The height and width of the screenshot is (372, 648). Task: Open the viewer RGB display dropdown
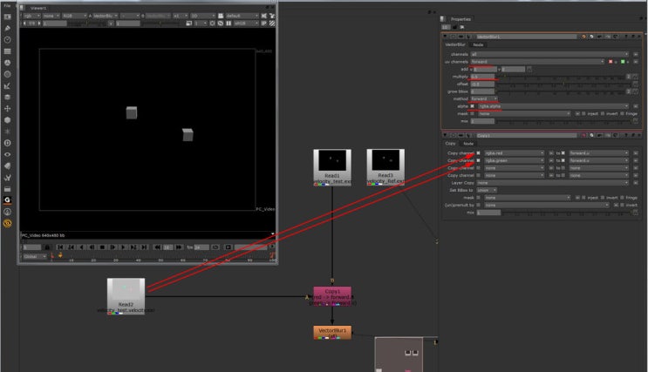(x=74, y=16)
